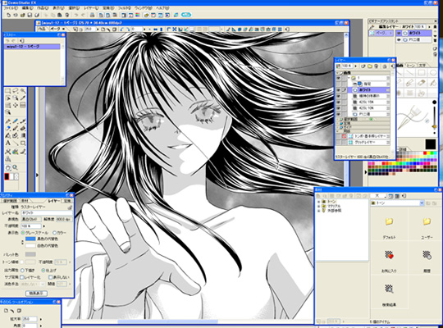Screen dimensions: 443x328
Task: Open the 編集 menu
Action: [x=28, y=8]
